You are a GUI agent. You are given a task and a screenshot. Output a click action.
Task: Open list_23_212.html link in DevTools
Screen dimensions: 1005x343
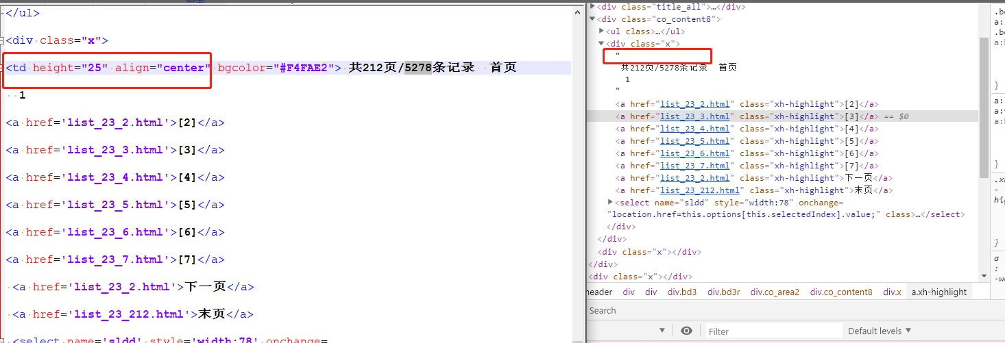[700, 190]
